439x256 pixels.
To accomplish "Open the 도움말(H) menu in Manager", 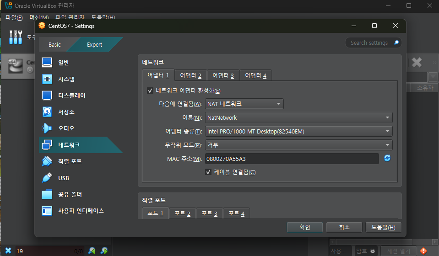I will point(103,17).
